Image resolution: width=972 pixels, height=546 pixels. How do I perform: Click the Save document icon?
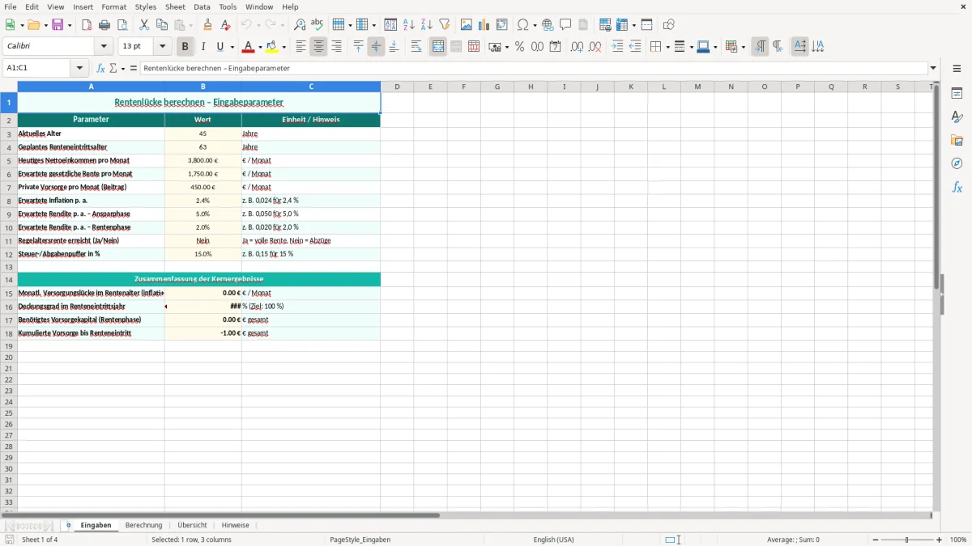click(x=58, y=25)
